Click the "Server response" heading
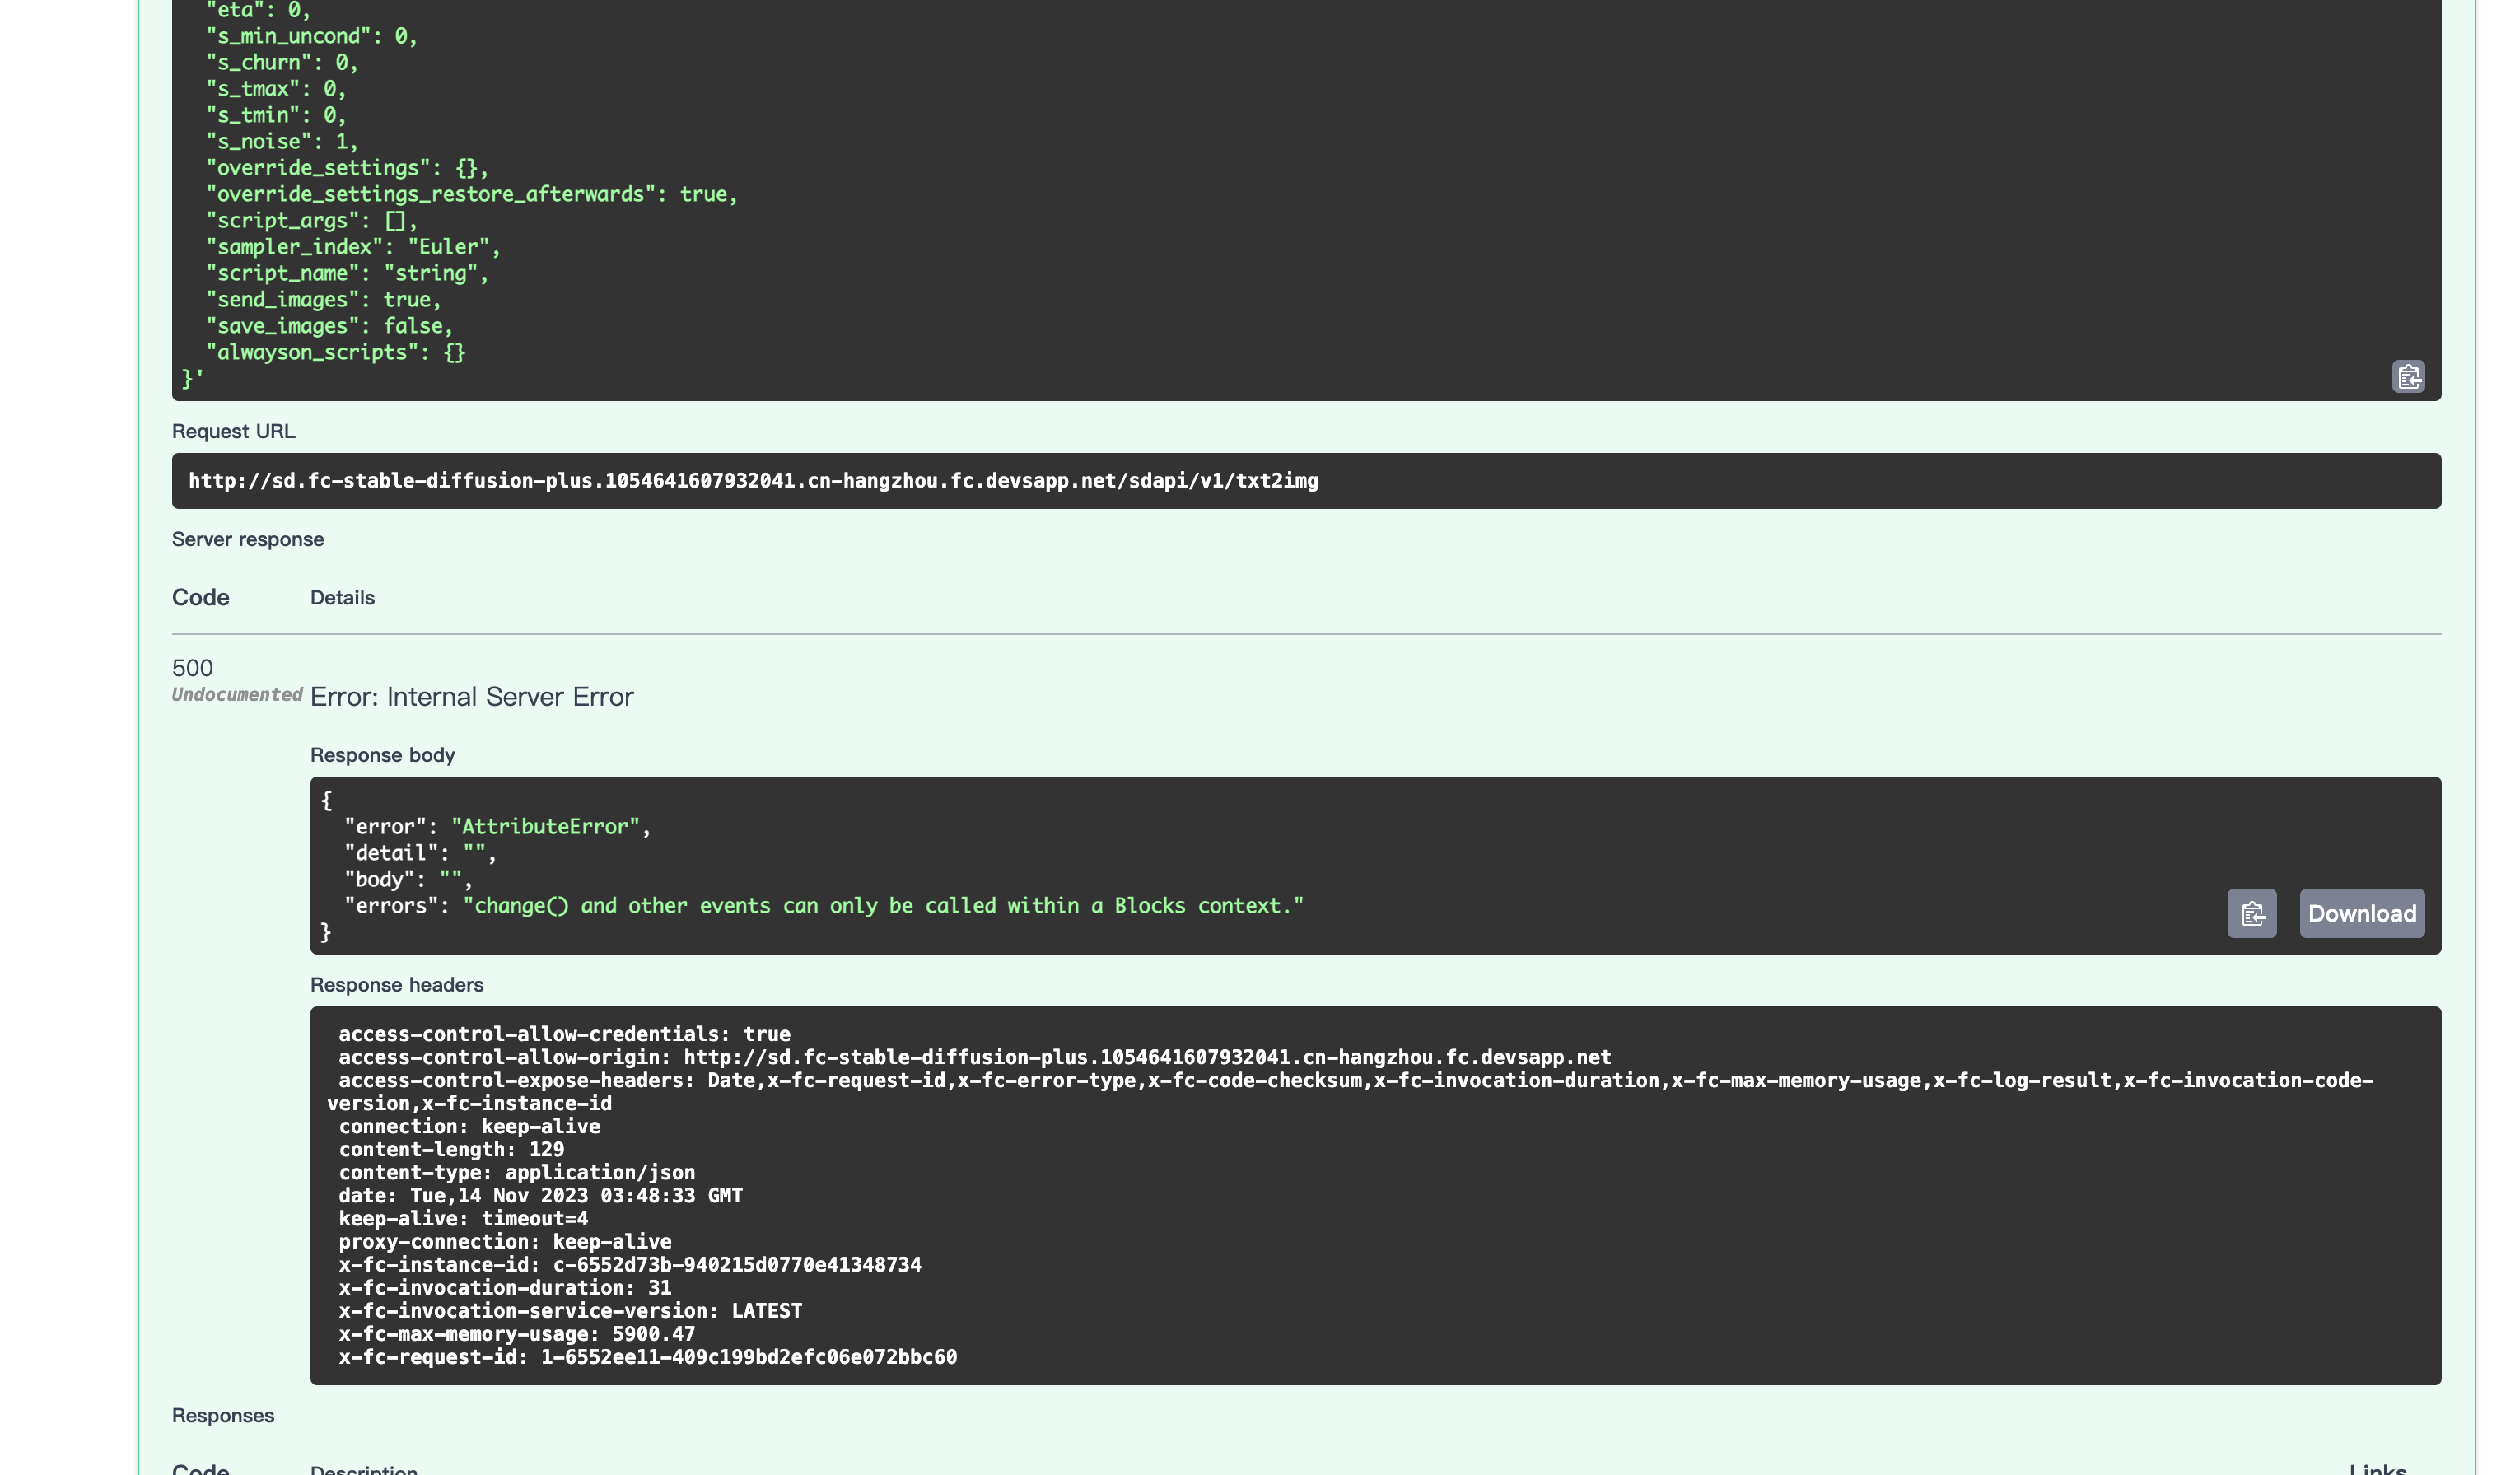This screenshot has height=1475, width=2520. pyautogui.click(x=248, y=540)
